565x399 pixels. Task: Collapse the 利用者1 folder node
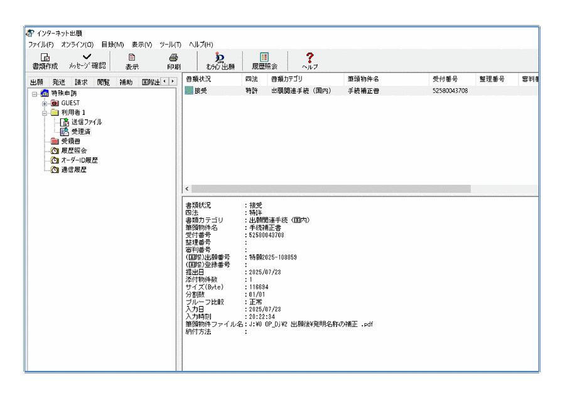(45, 113)
